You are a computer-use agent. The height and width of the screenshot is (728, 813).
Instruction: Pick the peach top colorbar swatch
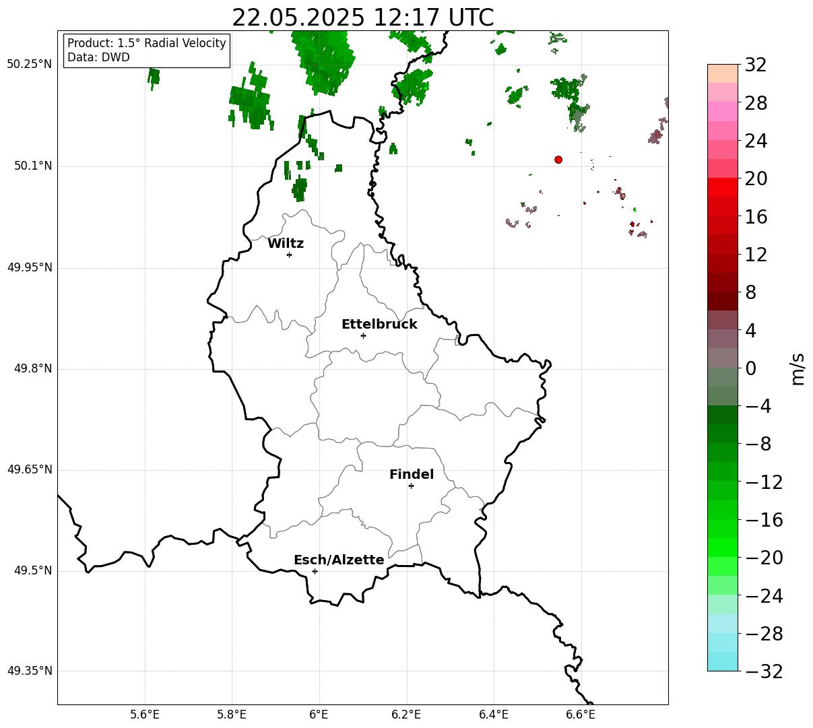pyautogui.click(x=723, y=74)
